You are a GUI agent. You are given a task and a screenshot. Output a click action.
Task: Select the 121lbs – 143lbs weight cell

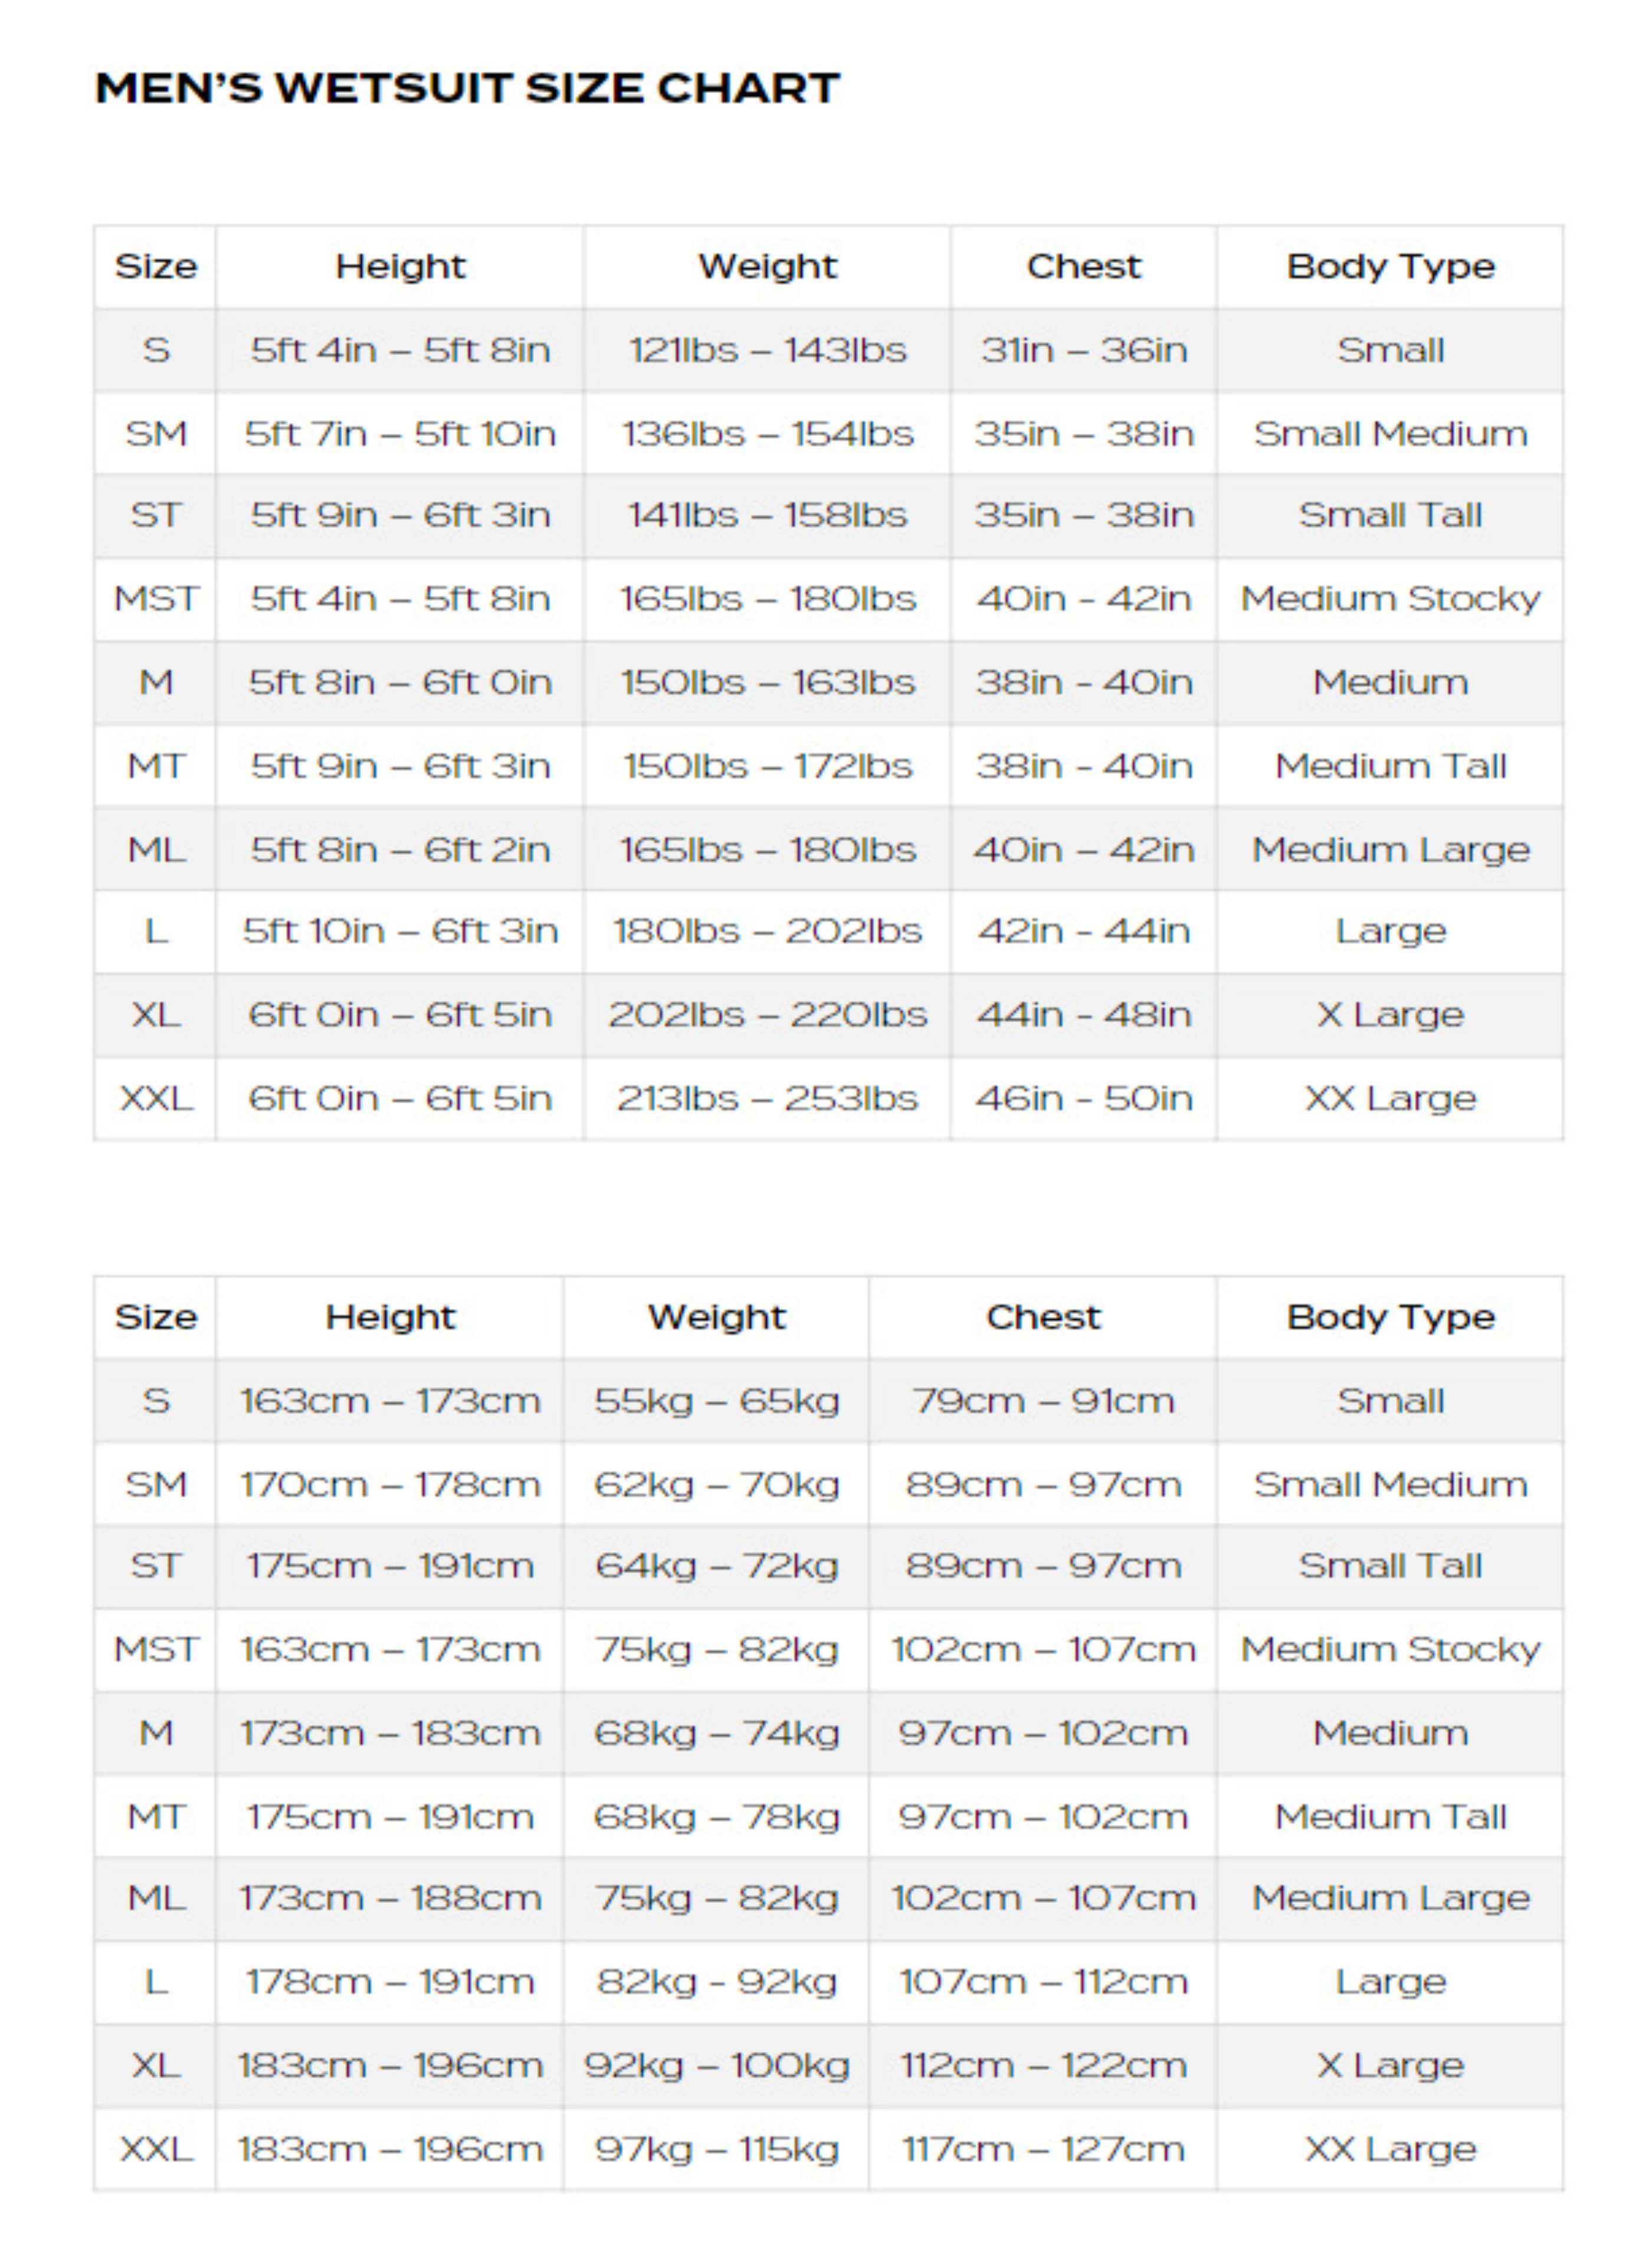[767, 350]
